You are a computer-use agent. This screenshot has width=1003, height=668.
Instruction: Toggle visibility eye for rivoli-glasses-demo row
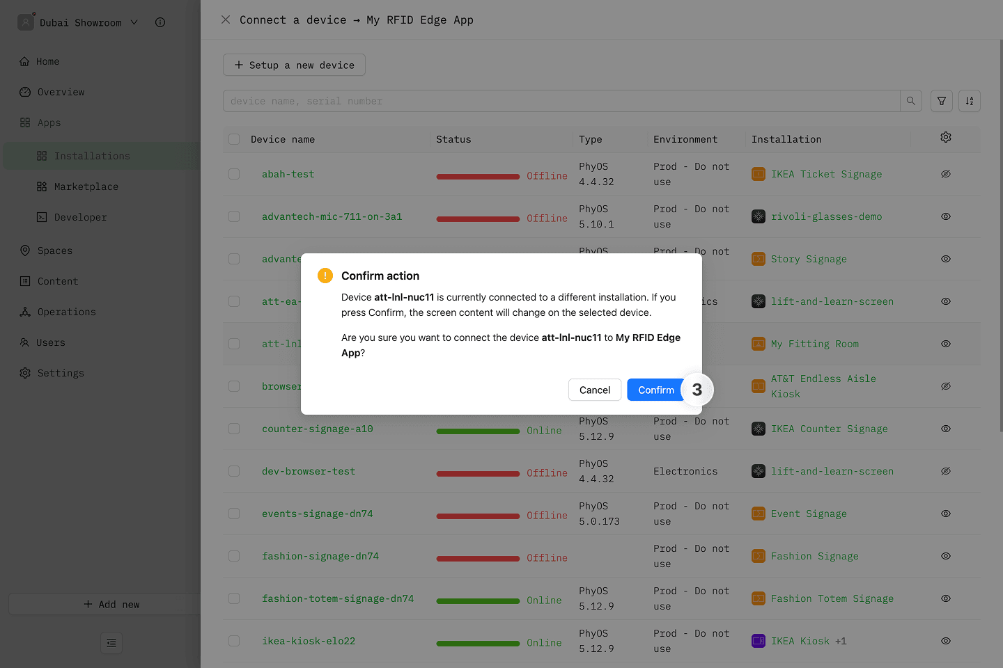tap(946, 216)
